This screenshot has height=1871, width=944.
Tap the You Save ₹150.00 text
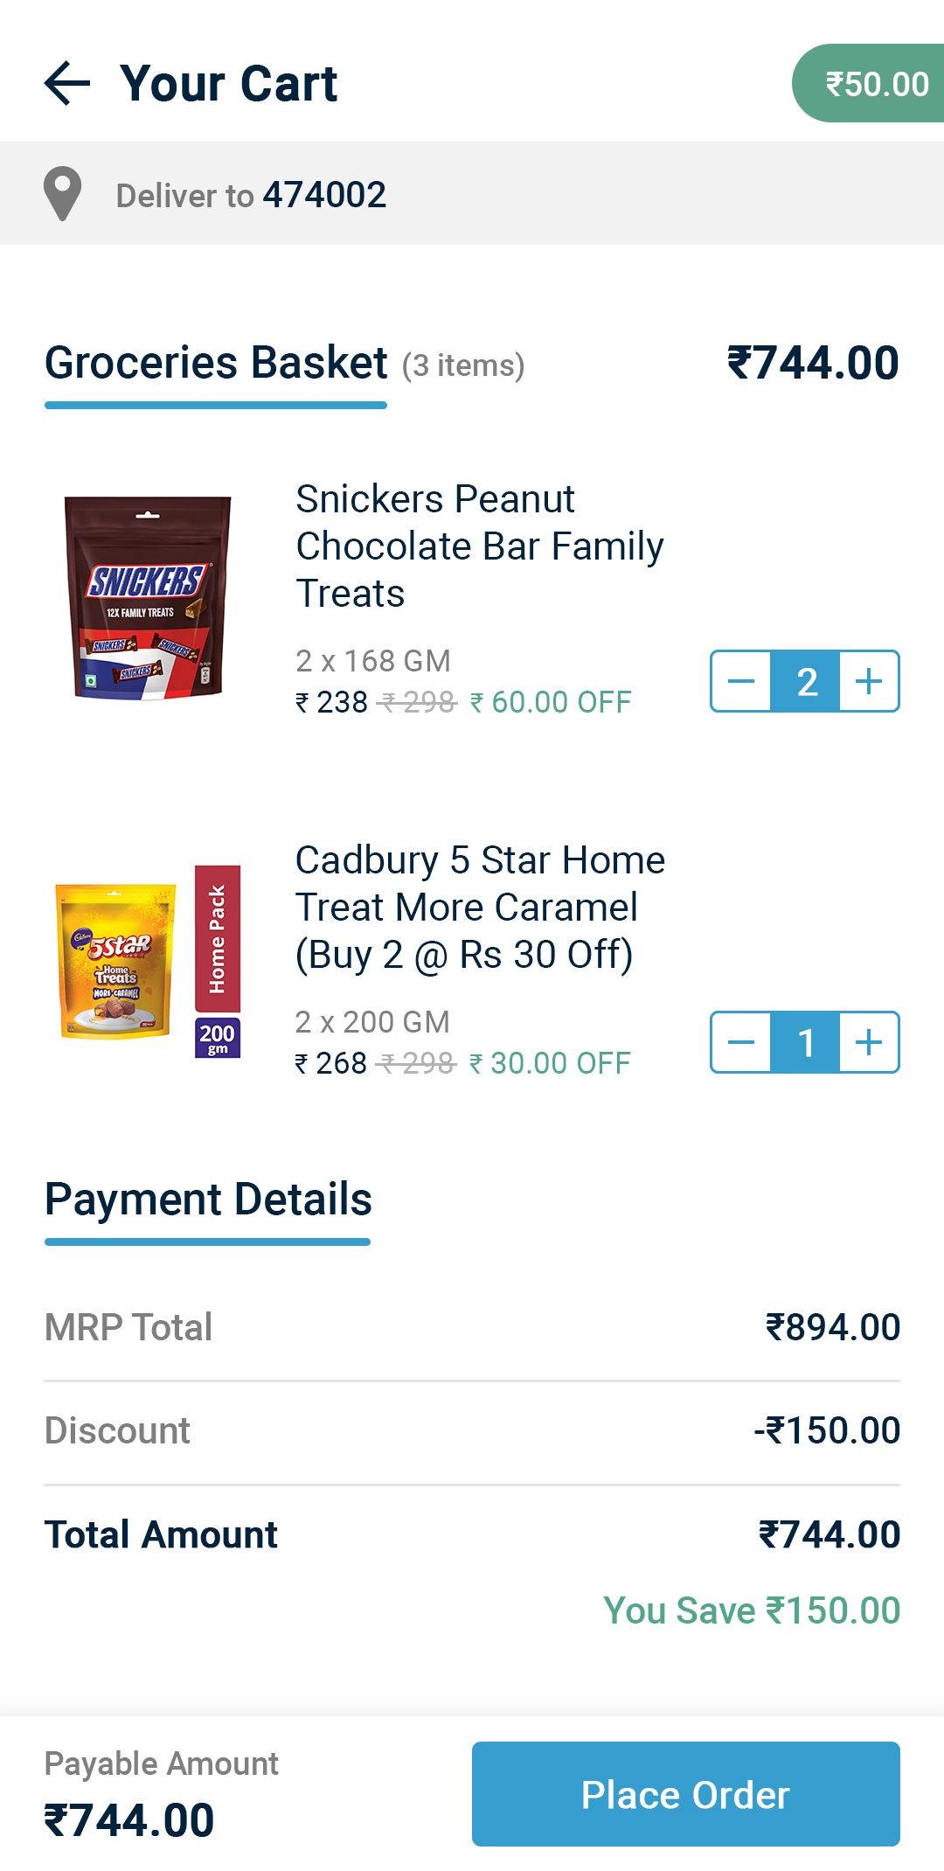point(752,1610)
